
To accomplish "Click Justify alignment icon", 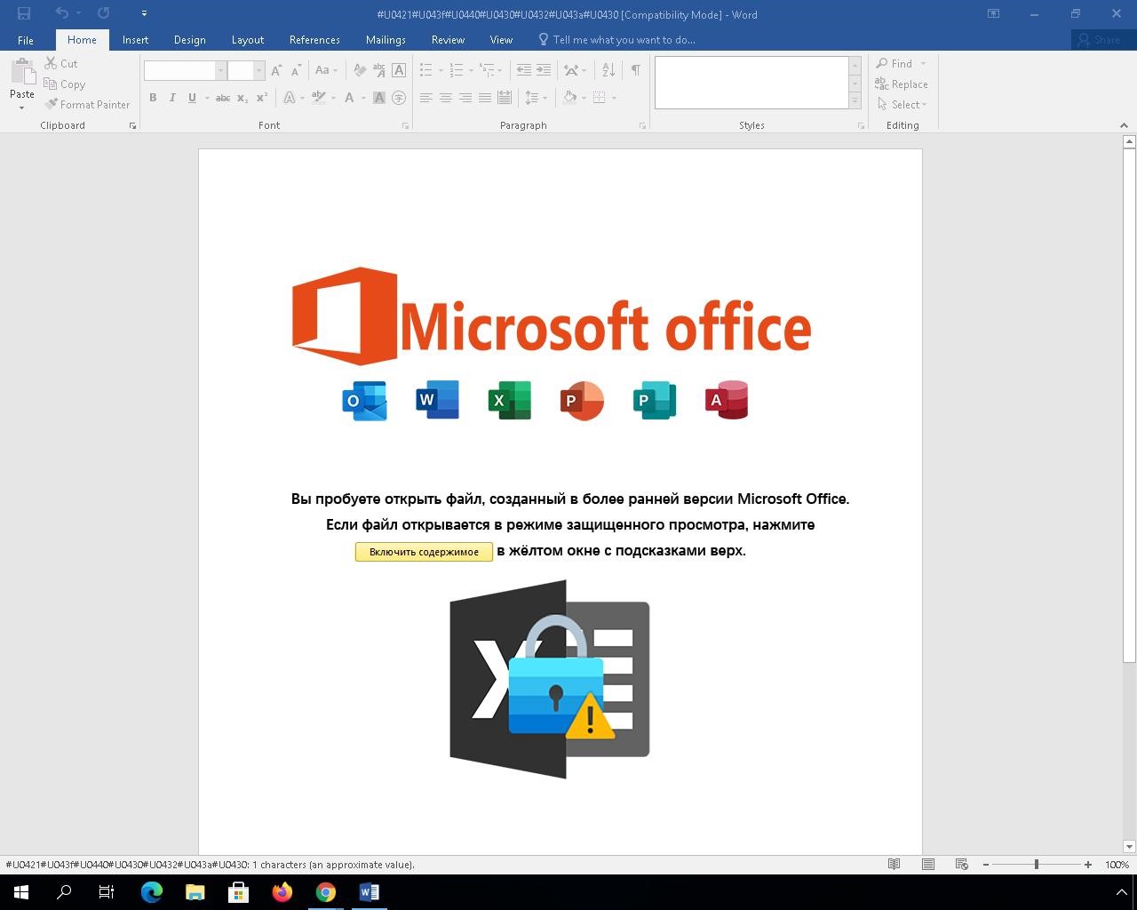I will coord(484,98).
